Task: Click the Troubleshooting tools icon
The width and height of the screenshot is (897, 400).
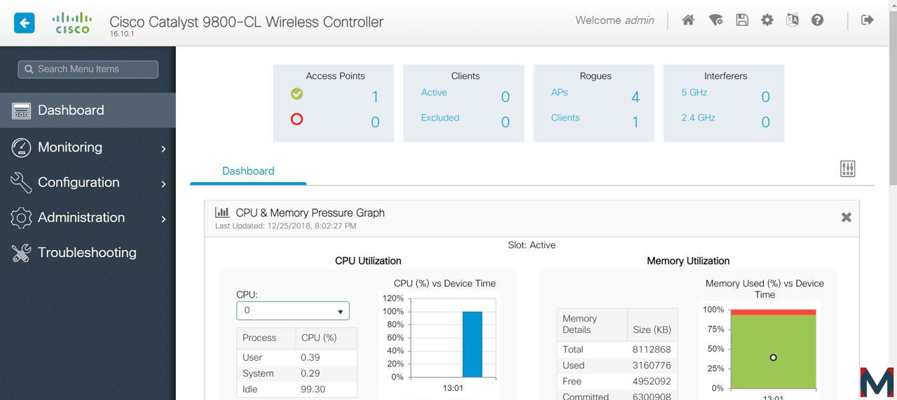Action: point(21,253)
